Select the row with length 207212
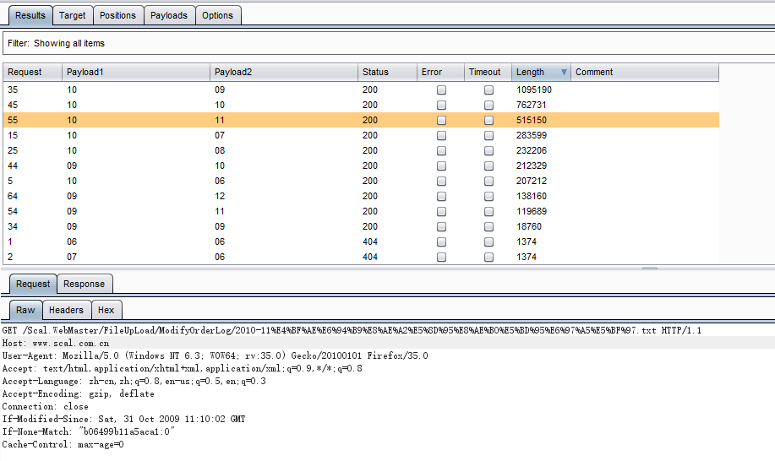 click(x=361, y=182)
